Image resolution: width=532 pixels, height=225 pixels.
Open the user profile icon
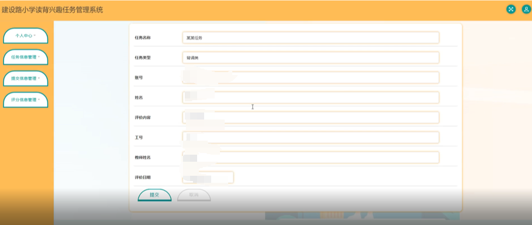click(526, 9)
